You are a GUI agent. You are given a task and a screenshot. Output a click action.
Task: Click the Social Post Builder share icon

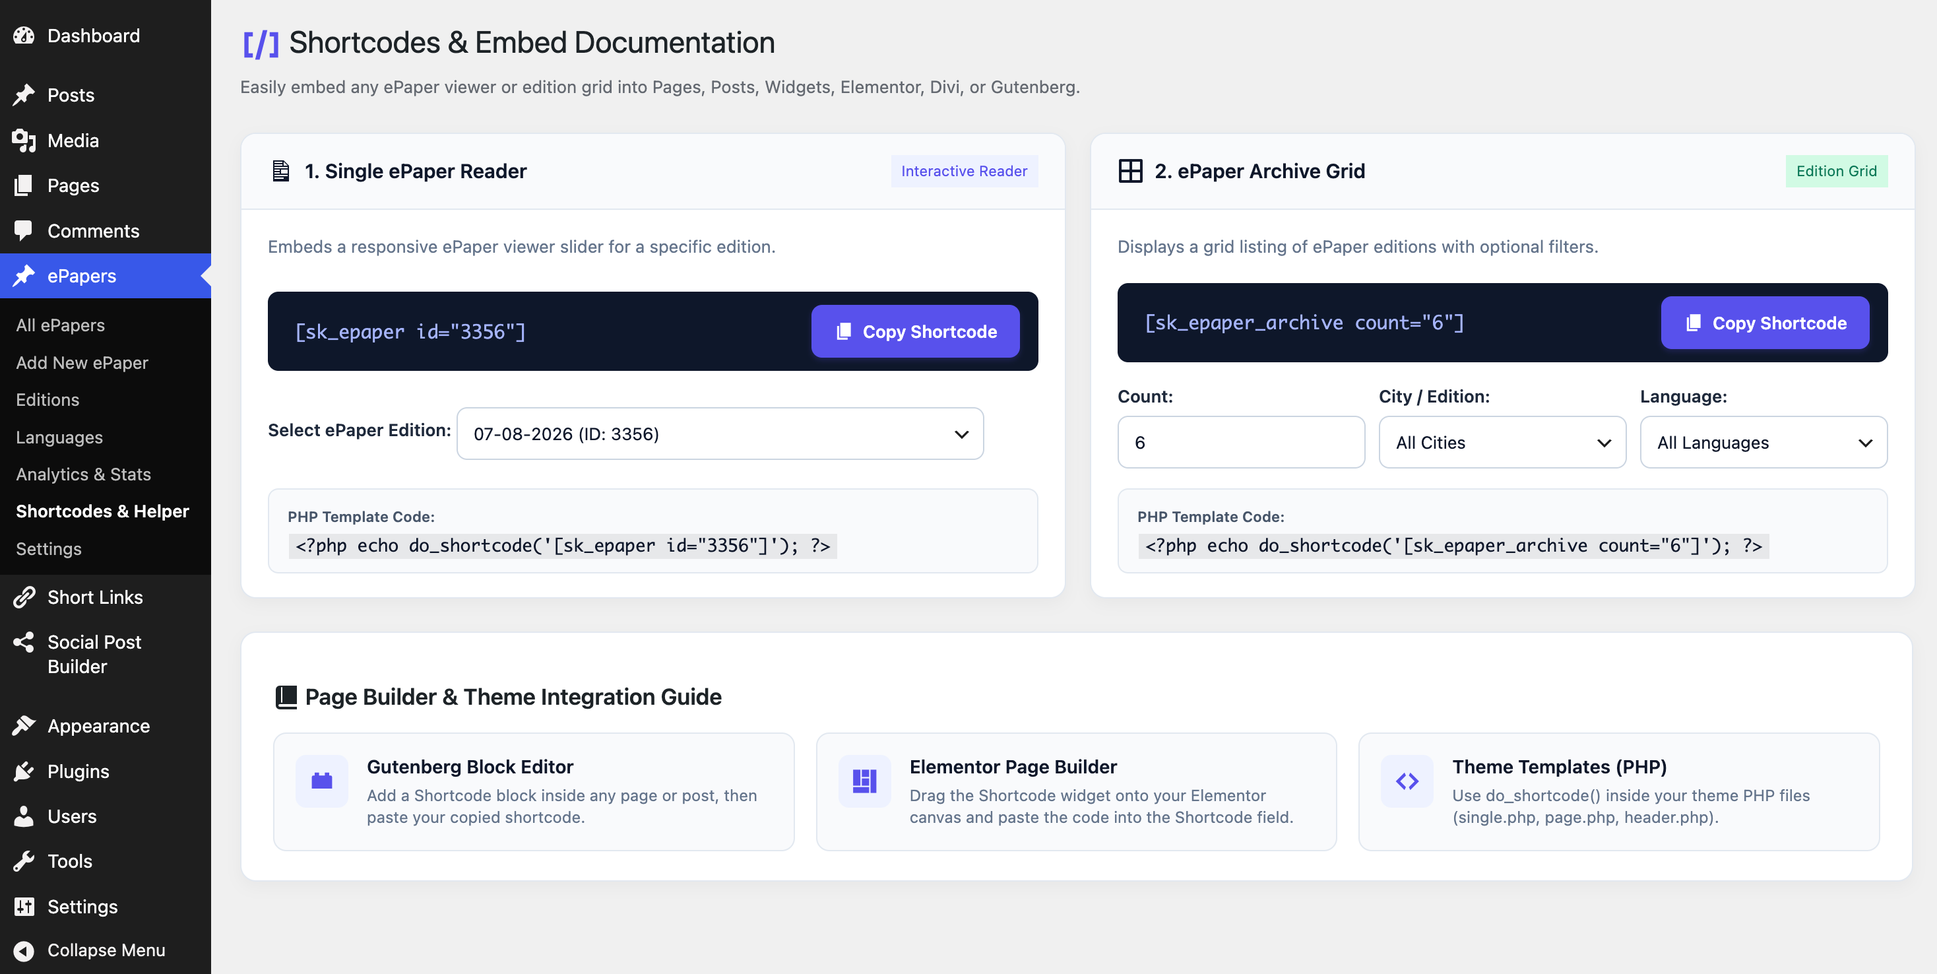pyautogui.click(x=24, y=642)
